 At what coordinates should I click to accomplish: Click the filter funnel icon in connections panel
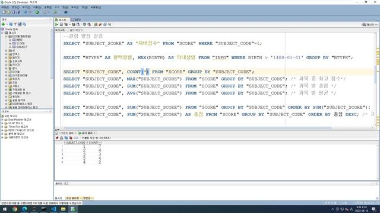(x=15, y=24)
